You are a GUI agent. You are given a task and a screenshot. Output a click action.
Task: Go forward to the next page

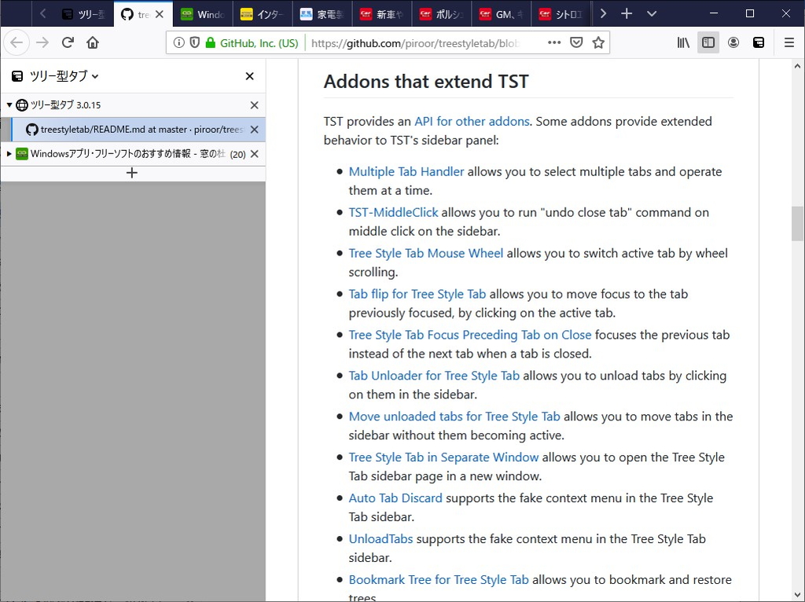[42, 42]
